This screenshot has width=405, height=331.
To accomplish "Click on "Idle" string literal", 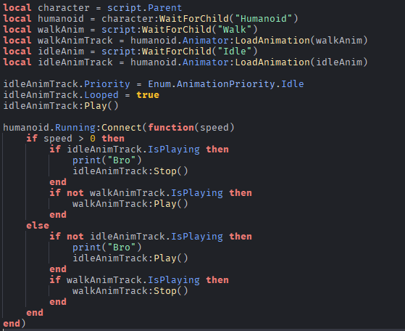I will pyautogui.click(x=235, y=52).
